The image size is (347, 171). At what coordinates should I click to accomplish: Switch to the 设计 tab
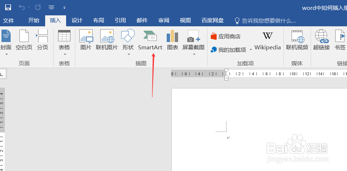coord(77,20)
